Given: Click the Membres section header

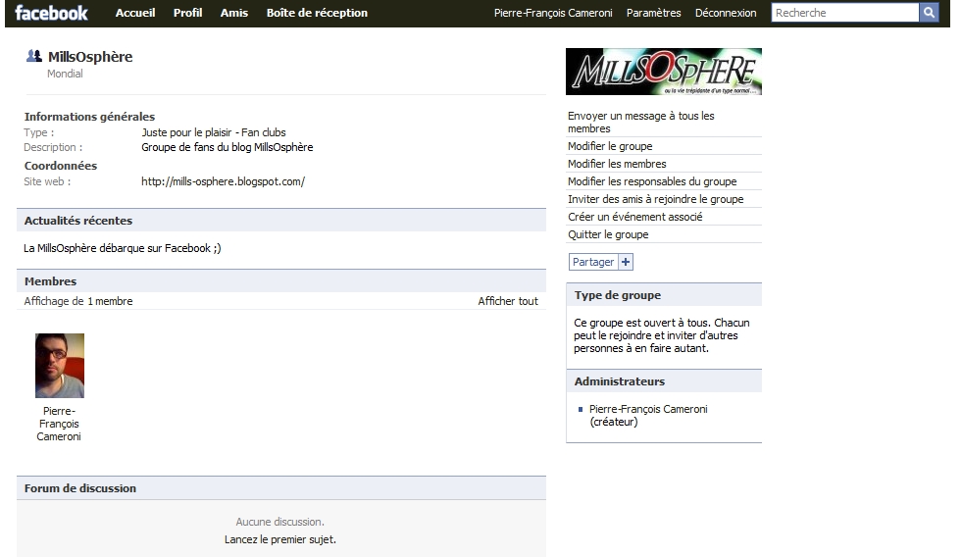Looking at the screenshot, I should (281, 281).
